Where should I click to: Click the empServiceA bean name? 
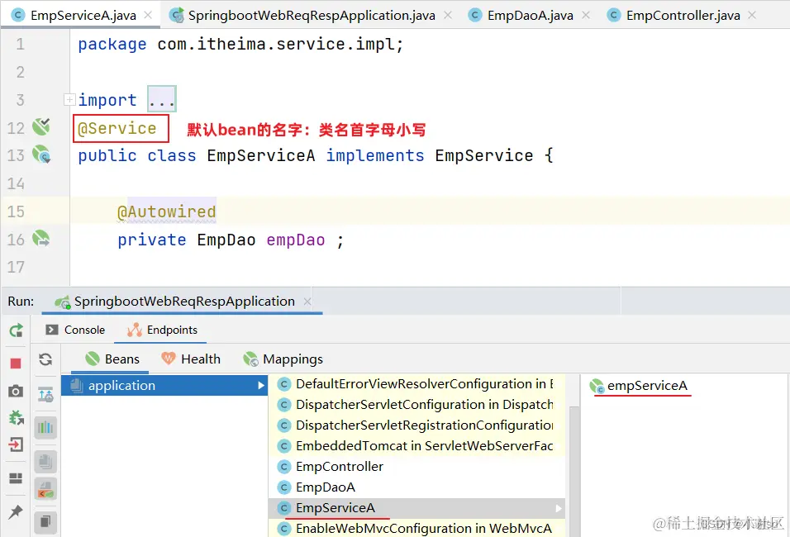[647, 385]
